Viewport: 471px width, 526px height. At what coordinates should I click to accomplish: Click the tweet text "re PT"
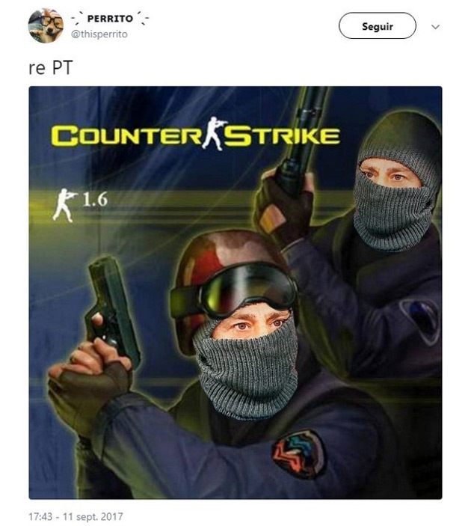pos(51,67)
